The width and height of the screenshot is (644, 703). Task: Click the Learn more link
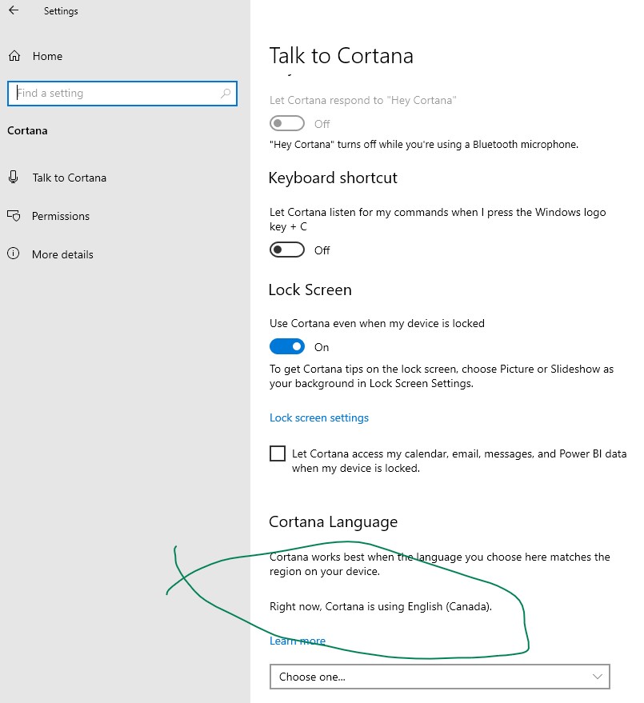(x=298, y=641)
